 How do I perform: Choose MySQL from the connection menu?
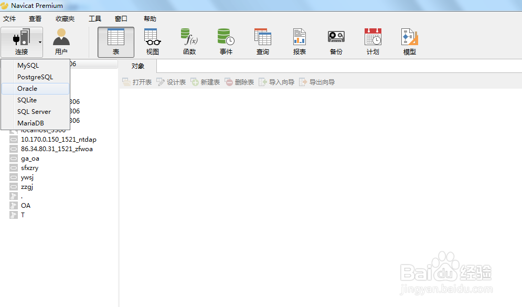coord(35,66)
